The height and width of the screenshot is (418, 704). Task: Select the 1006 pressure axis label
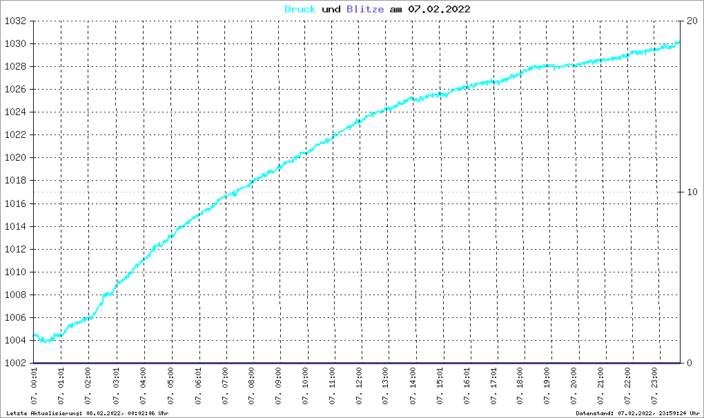(x=15, y=317)
